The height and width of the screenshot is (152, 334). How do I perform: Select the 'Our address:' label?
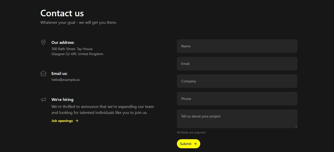[63, 42]
